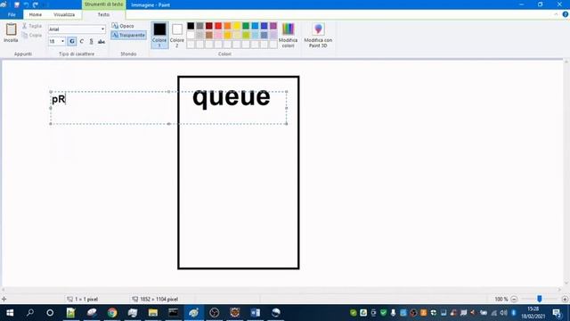Toggle bold (G) formatting
Image resolution: width=570 pixels, height=321 pixels.
coord(72,42)
